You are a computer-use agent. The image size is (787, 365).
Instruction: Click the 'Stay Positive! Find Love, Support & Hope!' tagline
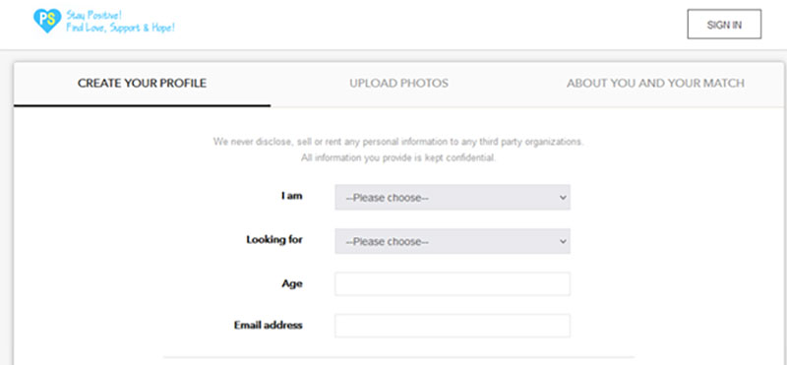coord(120,22)
